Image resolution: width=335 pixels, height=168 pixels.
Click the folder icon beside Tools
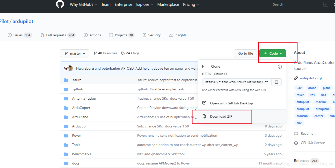coord(66,145)
